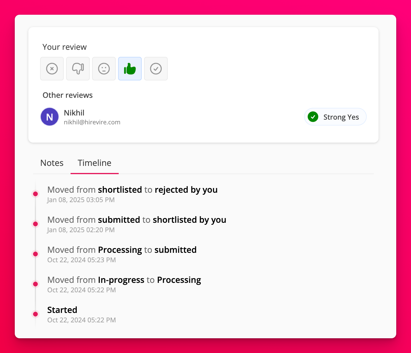Select the circled X strong-no review icon
This screenshot has width=411, height=353.
point(52,69)
